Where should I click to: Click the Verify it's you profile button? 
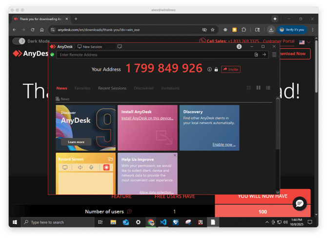coord(292,30)
